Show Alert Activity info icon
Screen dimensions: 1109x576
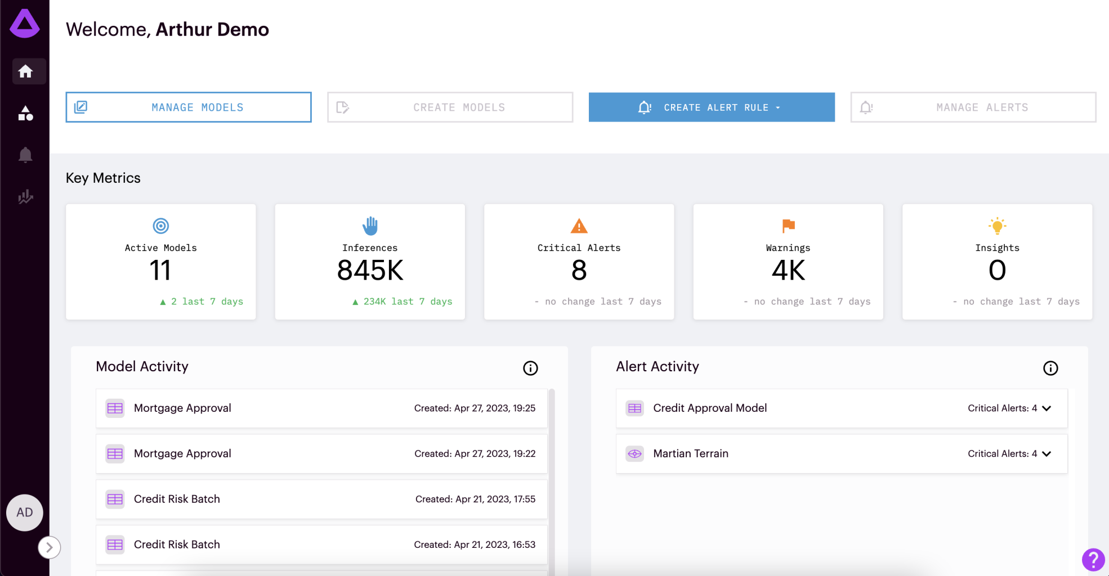click(1050, 368)
